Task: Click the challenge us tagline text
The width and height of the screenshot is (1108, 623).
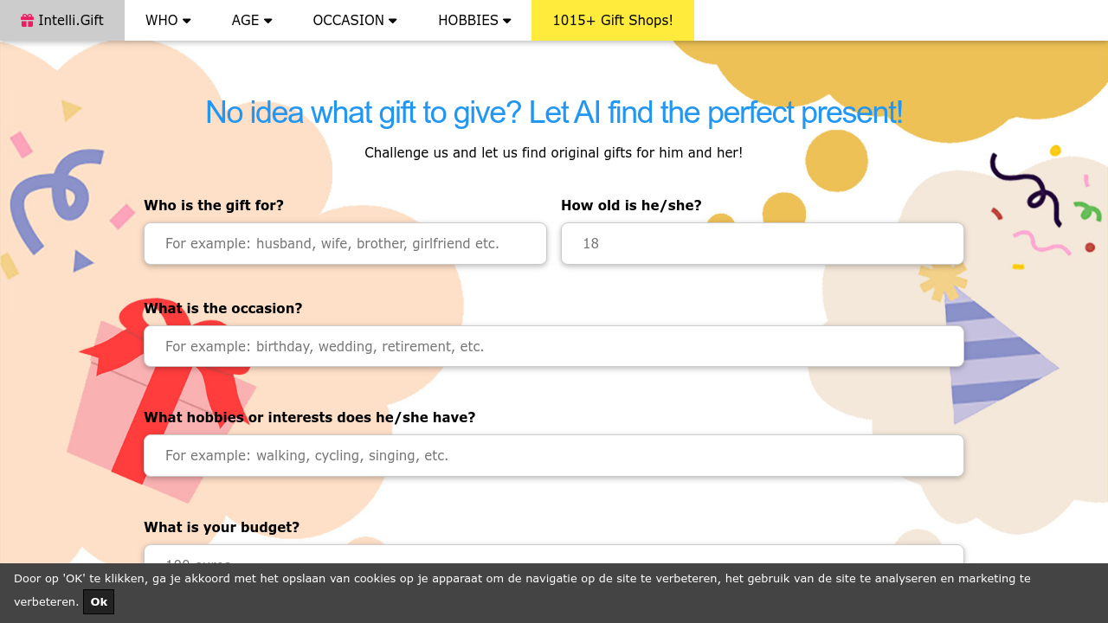Action: click(x=554, y=152)
